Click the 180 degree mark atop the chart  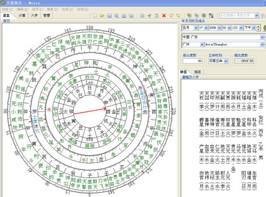tap(89, 28)
